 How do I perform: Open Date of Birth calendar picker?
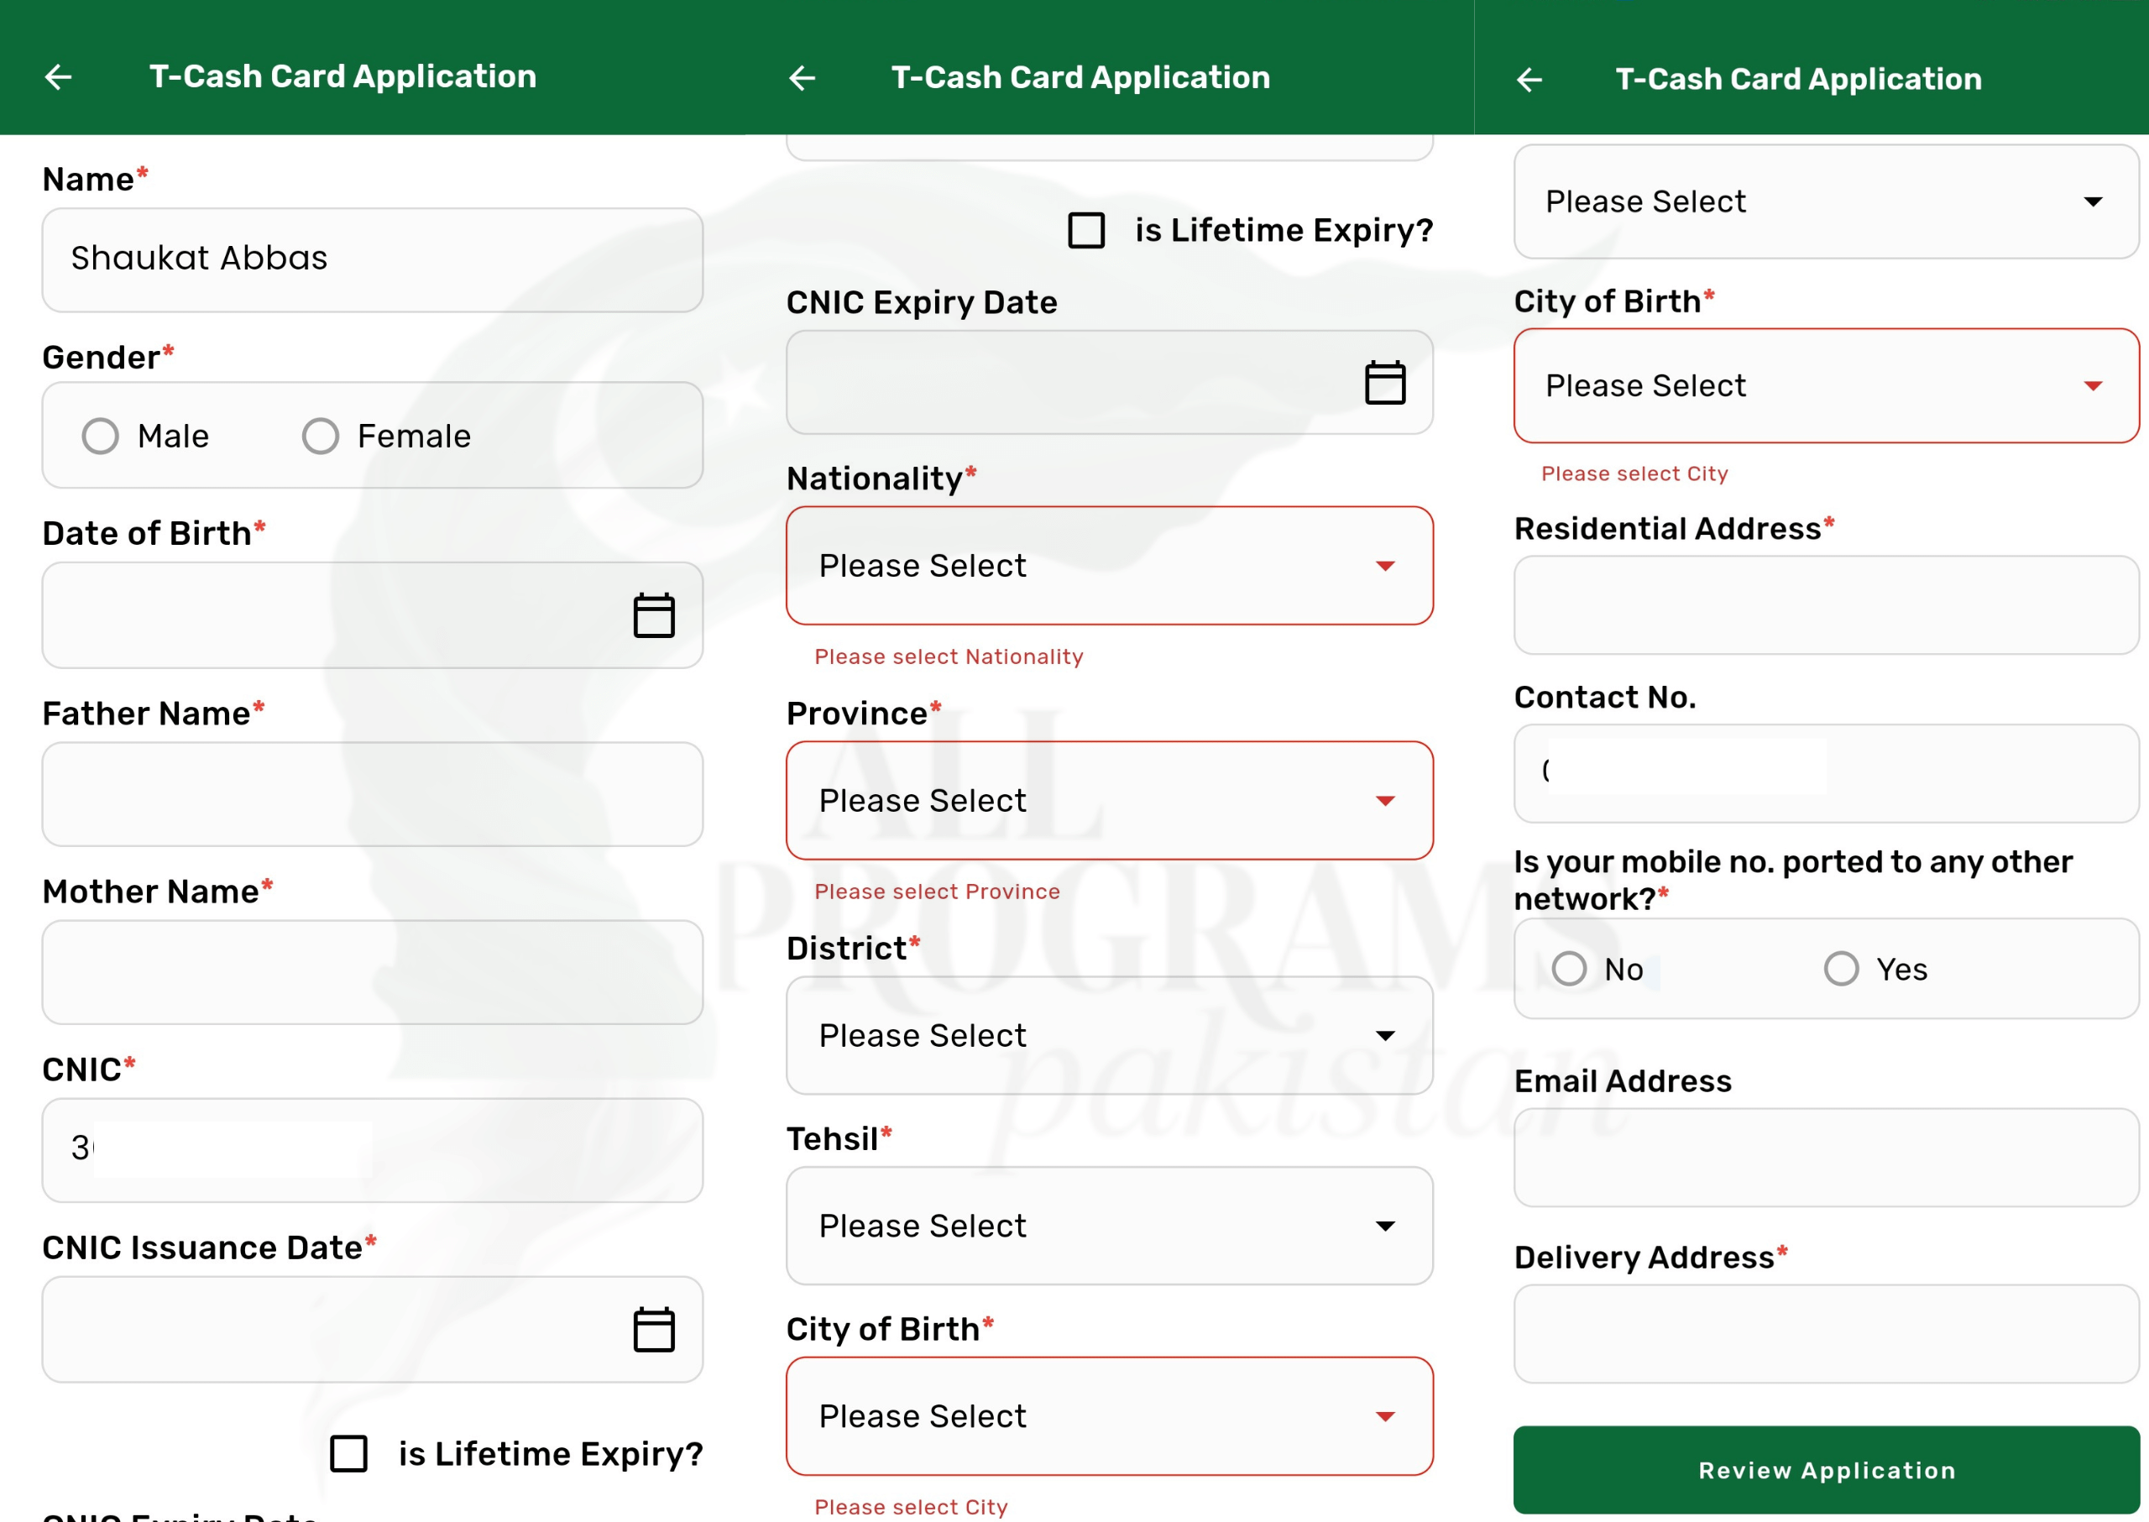pos(653,615)
